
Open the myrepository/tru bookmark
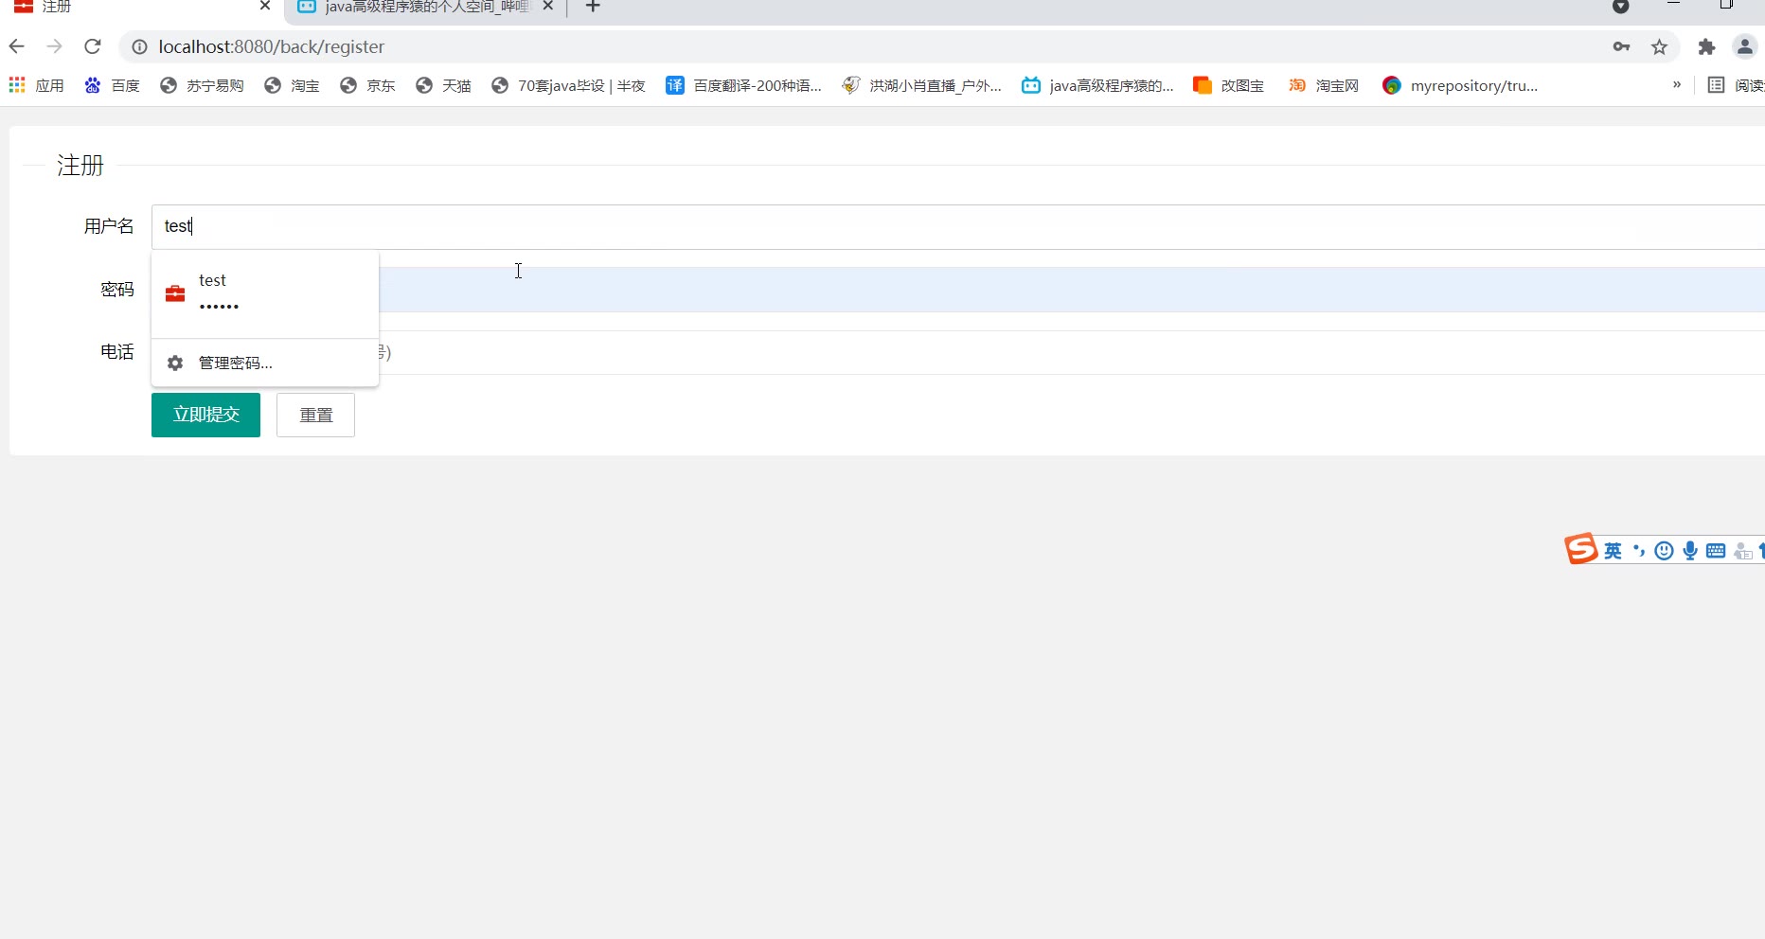(x=1460, y=85)
